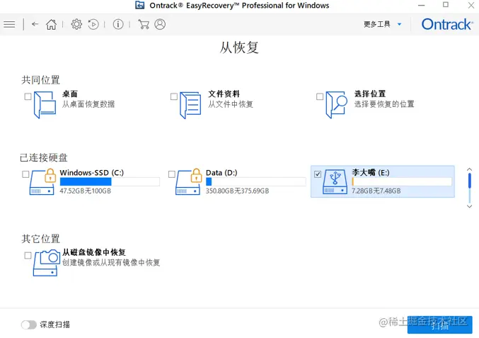Click the USB drive (E:) icon
Screen dimensions: 479x338
coord(335,181)
